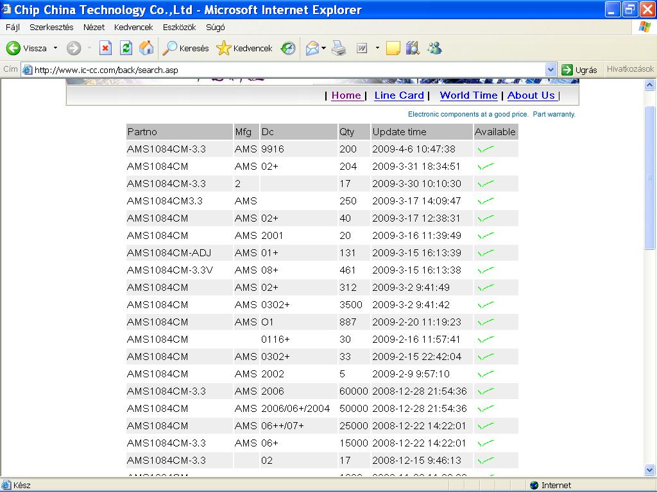Click the Refresh page icon

pos(126,48)
